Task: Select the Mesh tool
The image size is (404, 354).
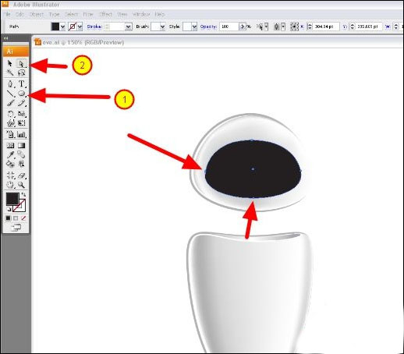Action: point(10,145)
